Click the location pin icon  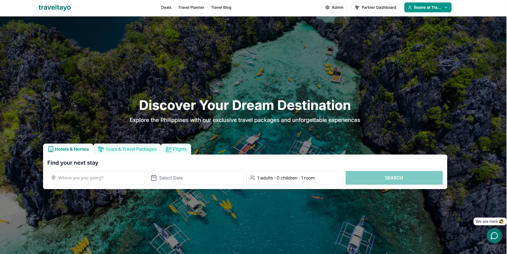tap(54, 178)
